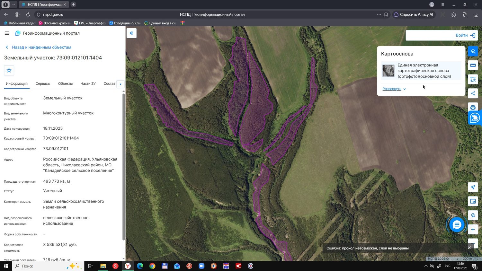This screenshot has width=482, height=271.
Task: Open the round chat support button
Action: click(x=457, y=225)
